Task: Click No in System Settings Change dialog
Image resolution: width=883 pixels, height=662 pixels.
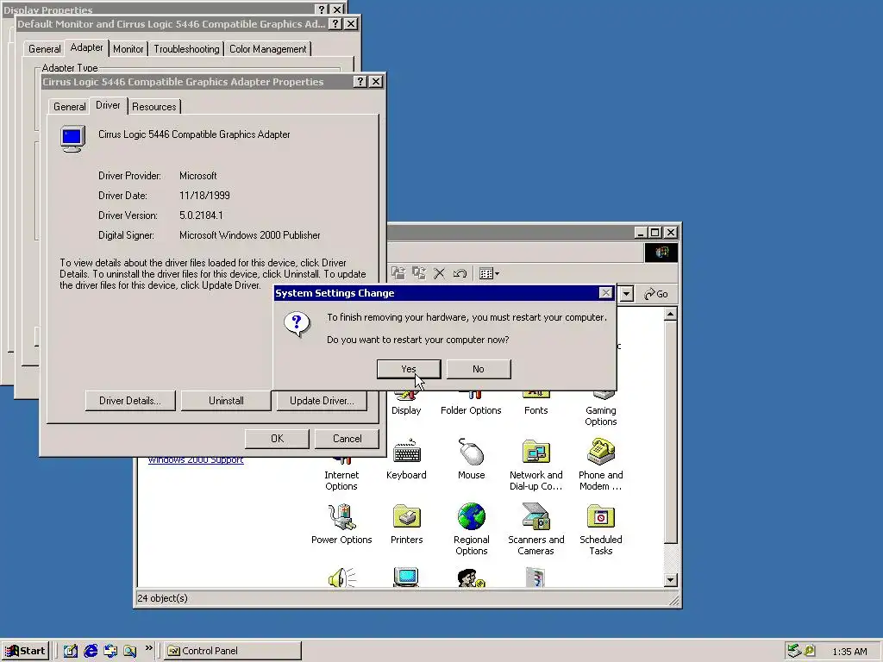Action: point(478,369)
